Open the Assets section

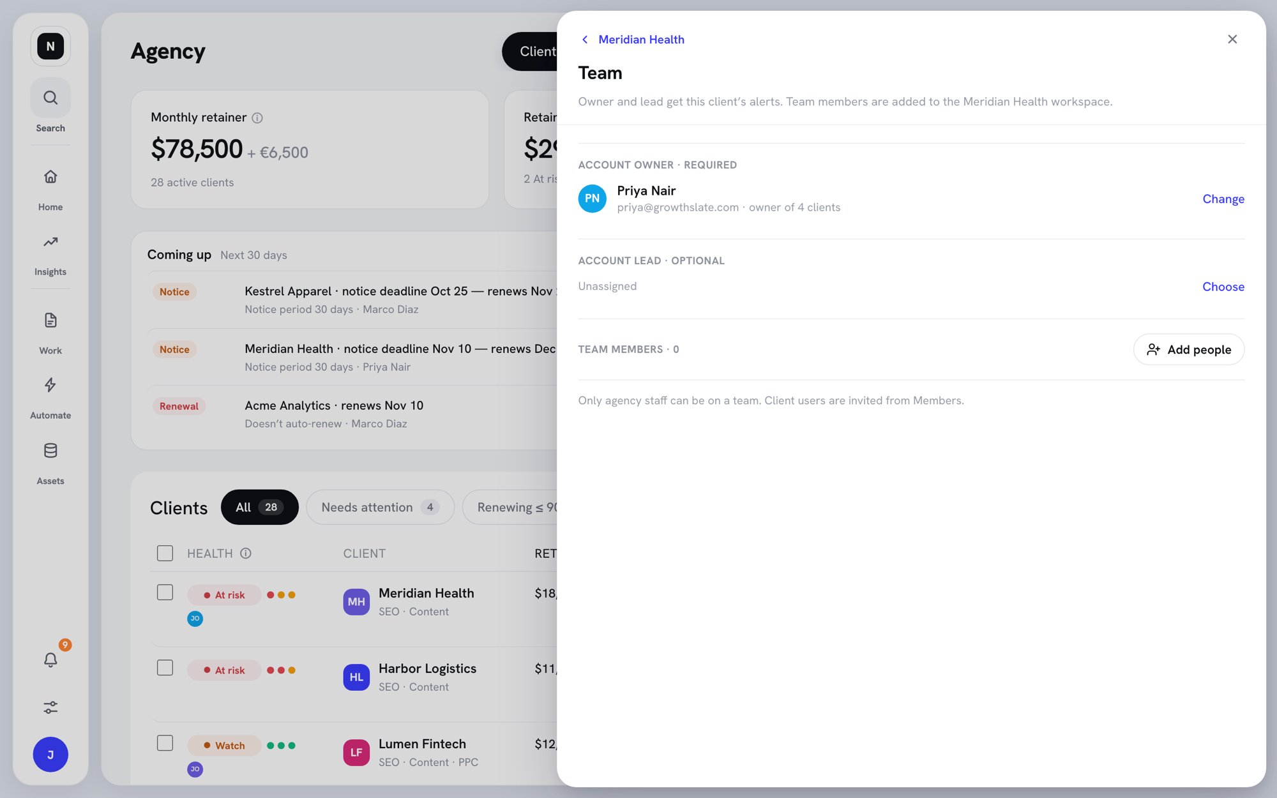50,463
